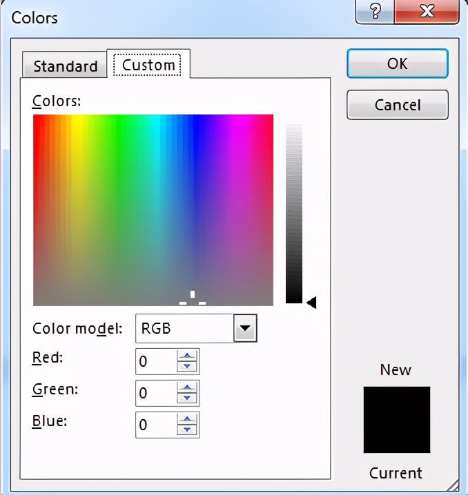Select the Custom tab
The image size is (468, 495).
click(x=148, y=65)
